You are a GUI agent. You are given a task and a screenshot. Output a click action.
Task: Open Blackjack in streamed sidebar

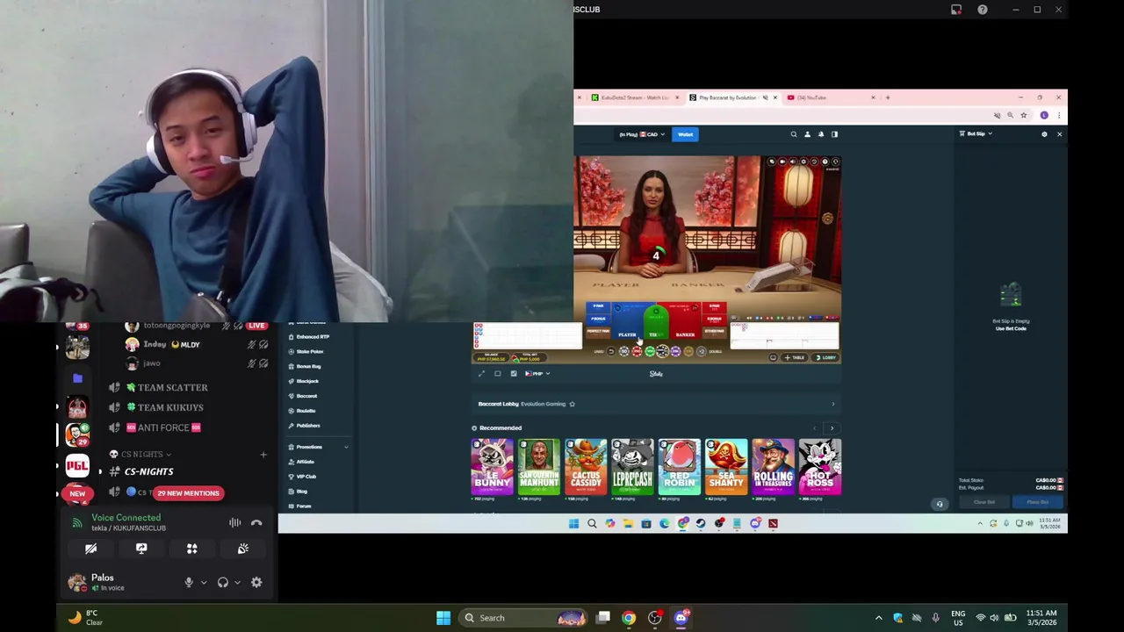click(x=307, y=381)
